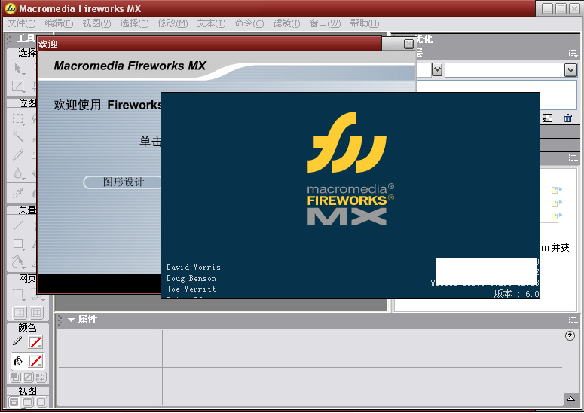
Task: Choose the Eyedropper tool
Action: click(18, 192)
